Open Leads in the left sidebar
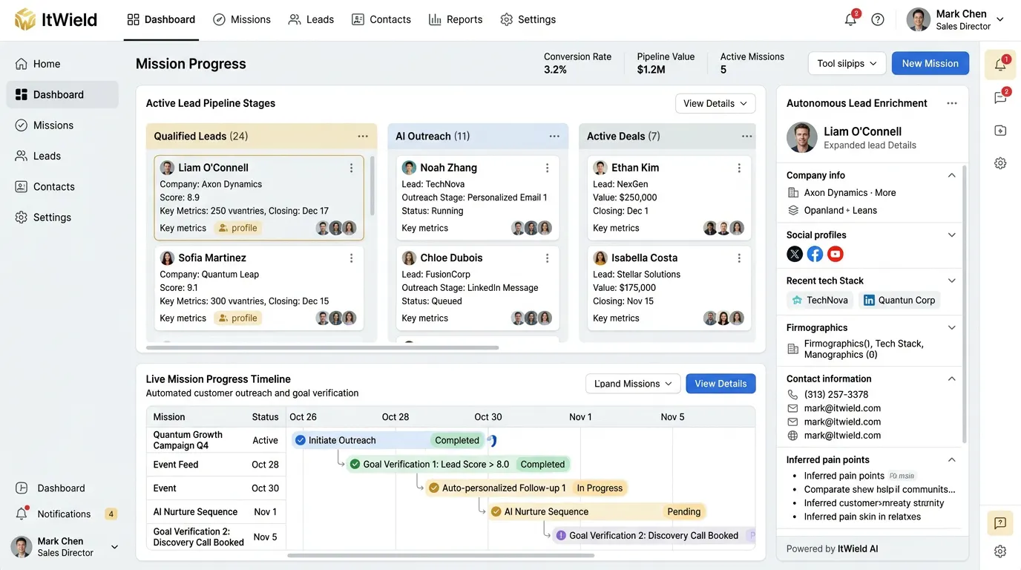Image resolution: width=1021 pixels, height=570 pixels. (62, 156)
